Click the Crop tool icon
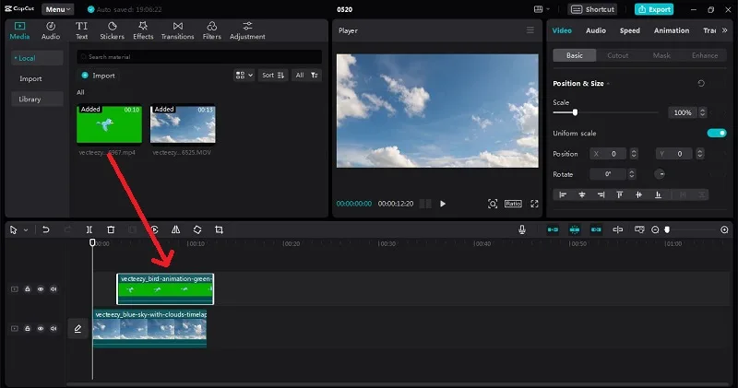Image resolution: width=738 pixels, height=388 pixels. (219, 229)
